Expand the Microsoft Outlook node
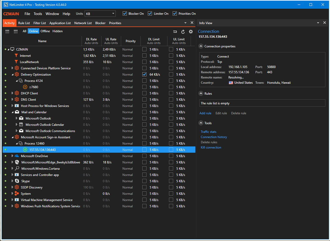This screenshot has width=330, height=241. click(x=16, y=118)
